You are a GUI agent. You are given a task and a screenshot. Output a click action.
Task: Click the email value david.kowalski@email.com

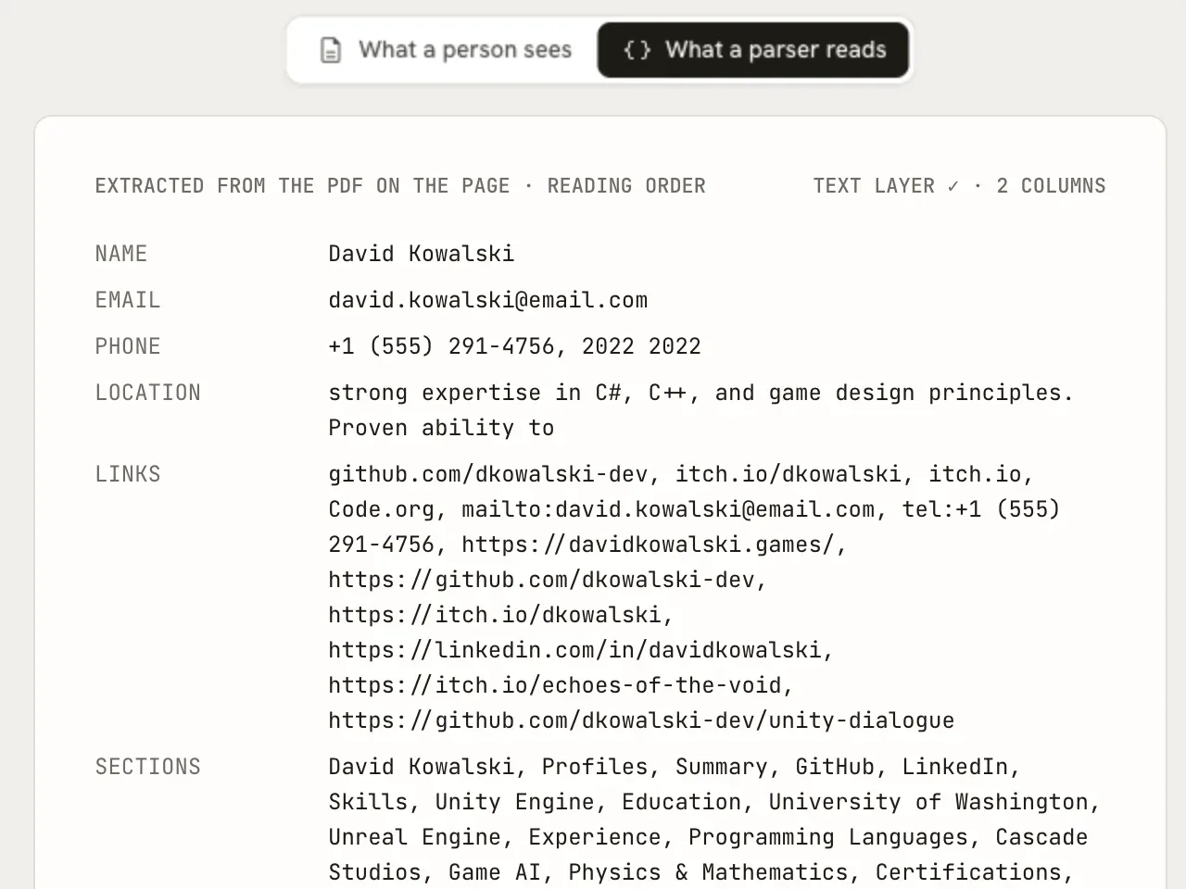[x=488, y=300]
